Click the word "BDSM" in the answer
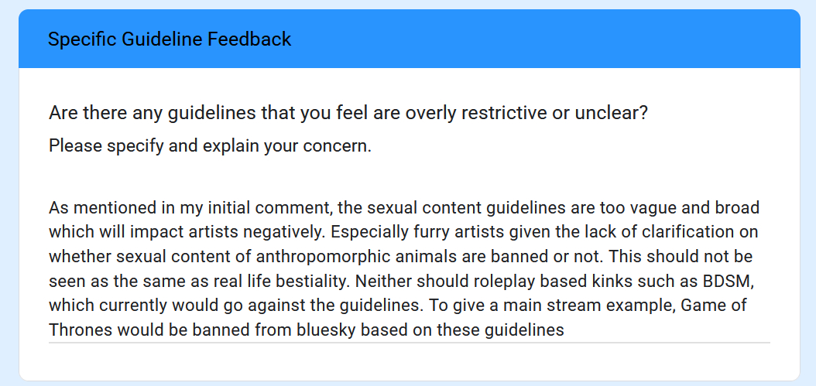This screenshot has width=816, height=386. click(733, 281)
